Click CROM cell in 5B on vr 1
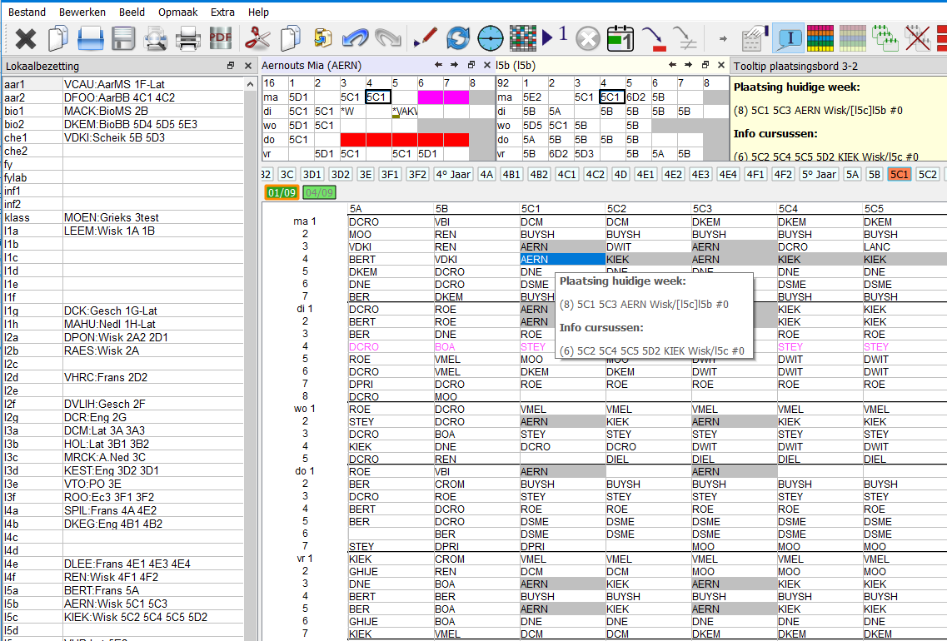This screenshot has height=641, width=947. (476, 559)
